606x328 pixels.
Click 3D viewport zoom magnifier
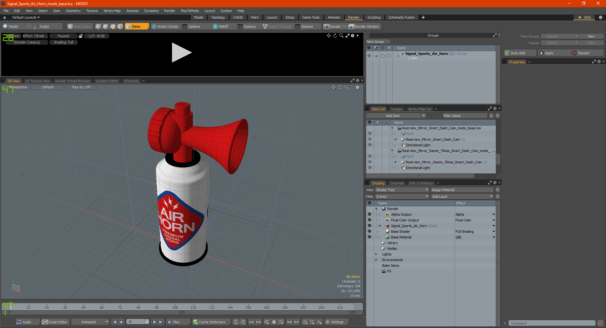[347, 87]
